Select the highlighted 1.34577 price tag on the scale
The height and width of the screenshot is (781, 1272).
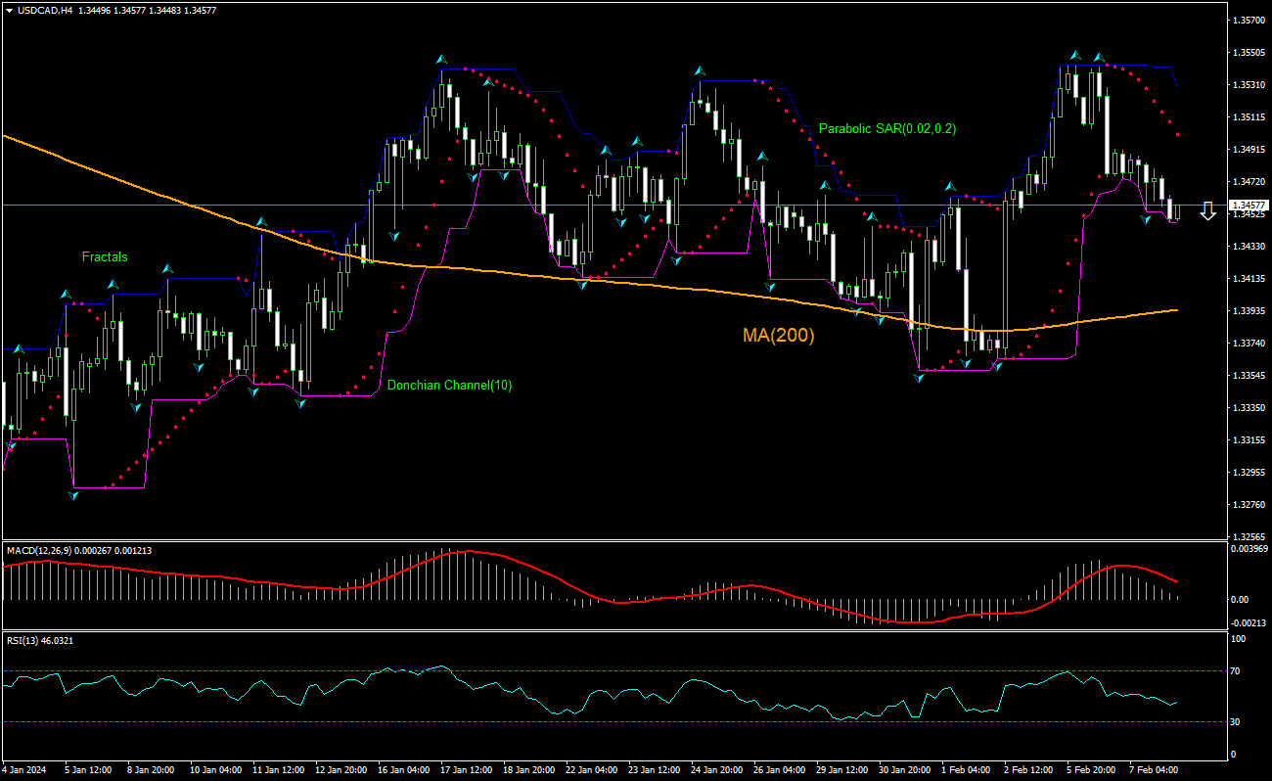(1248, 207)
